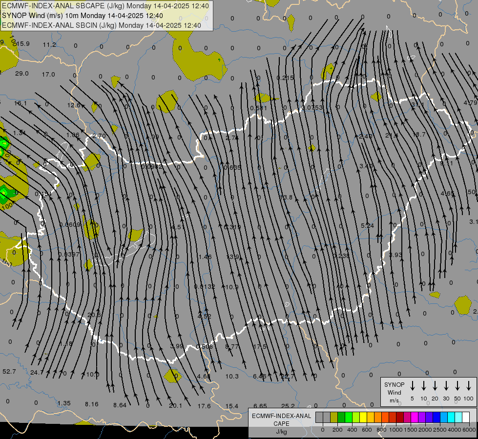Click the map value 18.7
Viewport: 478px width, 439px height.
pos(419,134)
